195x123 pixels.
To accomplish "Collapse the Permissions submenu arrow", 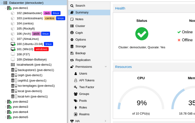I will (x=106, y=67).
